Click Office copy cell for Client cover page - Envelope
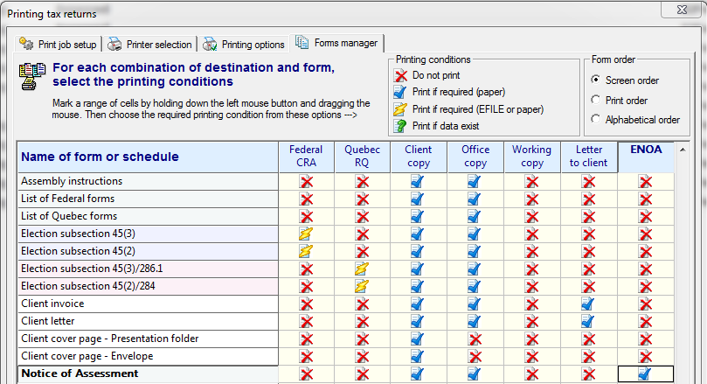 (475, 356)
